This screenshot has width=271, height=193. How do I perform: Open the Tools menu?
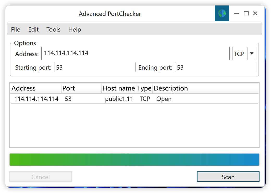click(x=53, y=29)
